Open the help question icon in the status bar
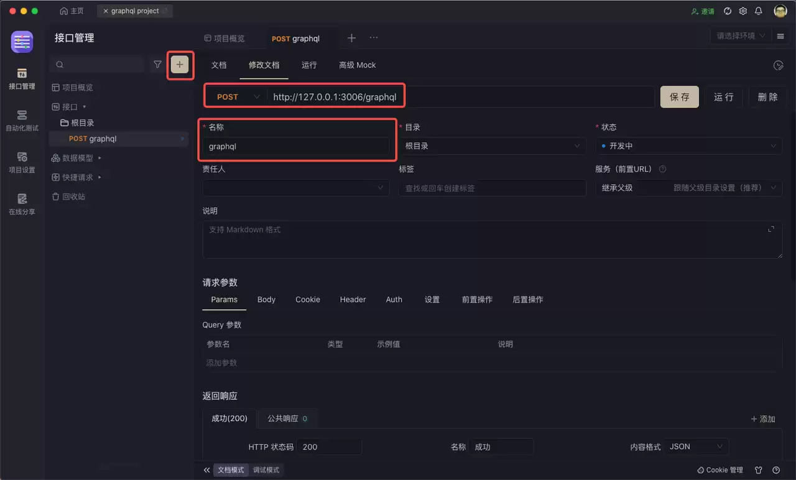Screen dimensions: 796x480 (776, 470)
